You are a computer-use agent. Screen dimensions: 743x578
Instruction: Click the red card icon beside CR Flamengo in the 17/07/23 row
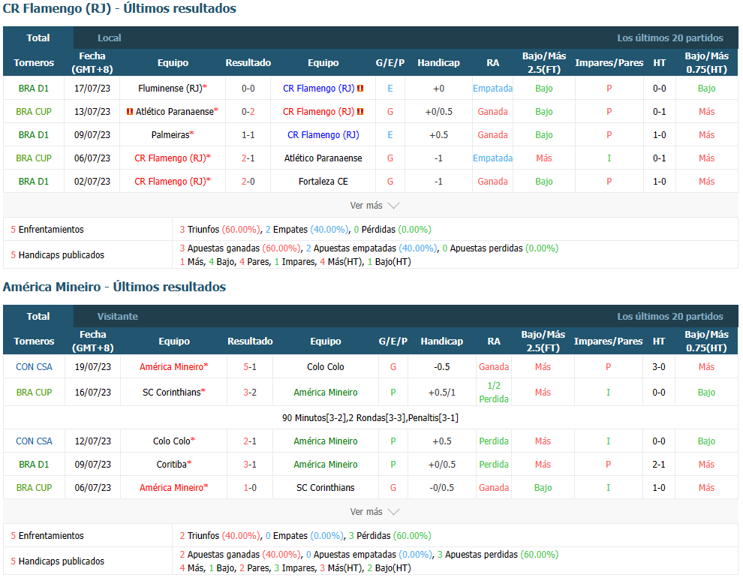[360, 88]
